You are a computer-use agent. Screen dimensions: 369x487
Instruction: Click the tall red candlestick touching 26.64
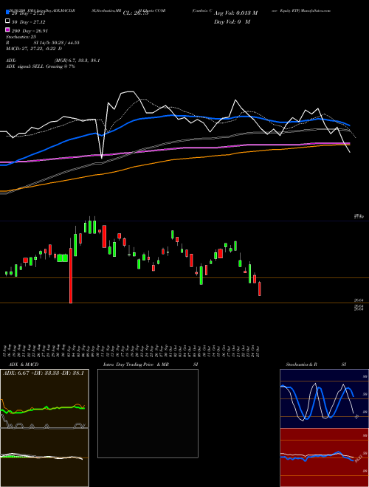pos(71,275)
